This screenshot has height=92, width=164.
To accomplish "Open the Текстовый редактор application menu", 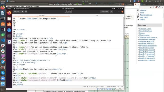I will pos(22,8).
